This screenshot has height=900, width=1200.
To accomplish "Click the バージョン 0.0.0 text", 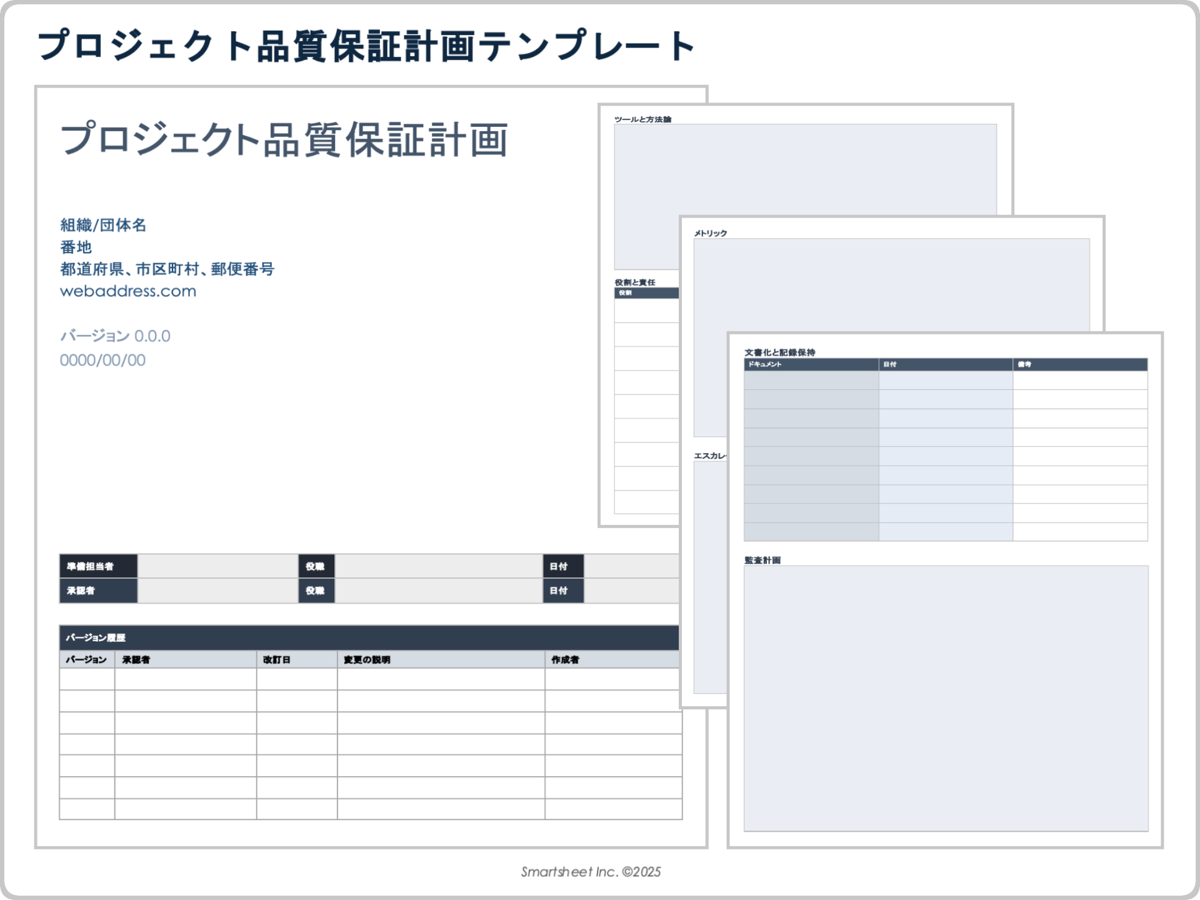I will coord(116,336).
